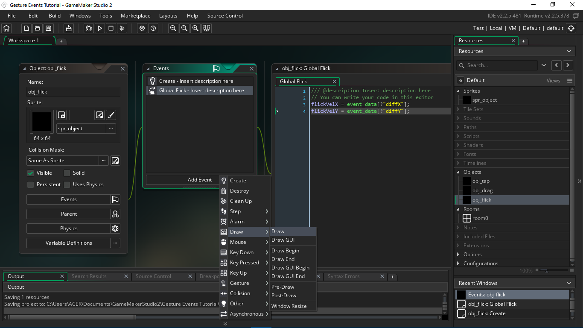Click the Events window flag icon
This screenshot has width=583, height=328.
tap(216, 68)
